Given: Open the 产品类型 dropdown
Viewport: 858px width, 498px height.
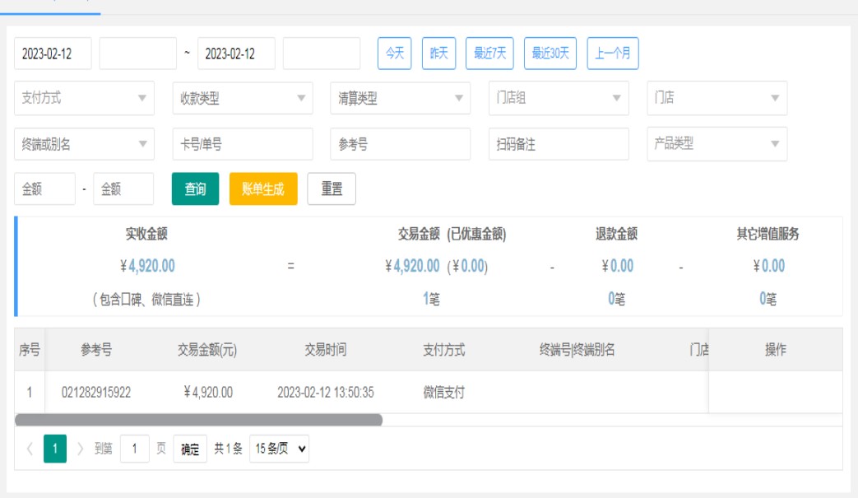Looking at the screenshot, I should coord(717,144).
